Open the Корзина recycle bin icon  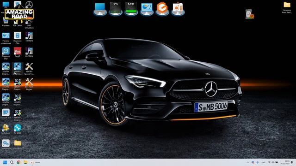[x=6, y=22]
